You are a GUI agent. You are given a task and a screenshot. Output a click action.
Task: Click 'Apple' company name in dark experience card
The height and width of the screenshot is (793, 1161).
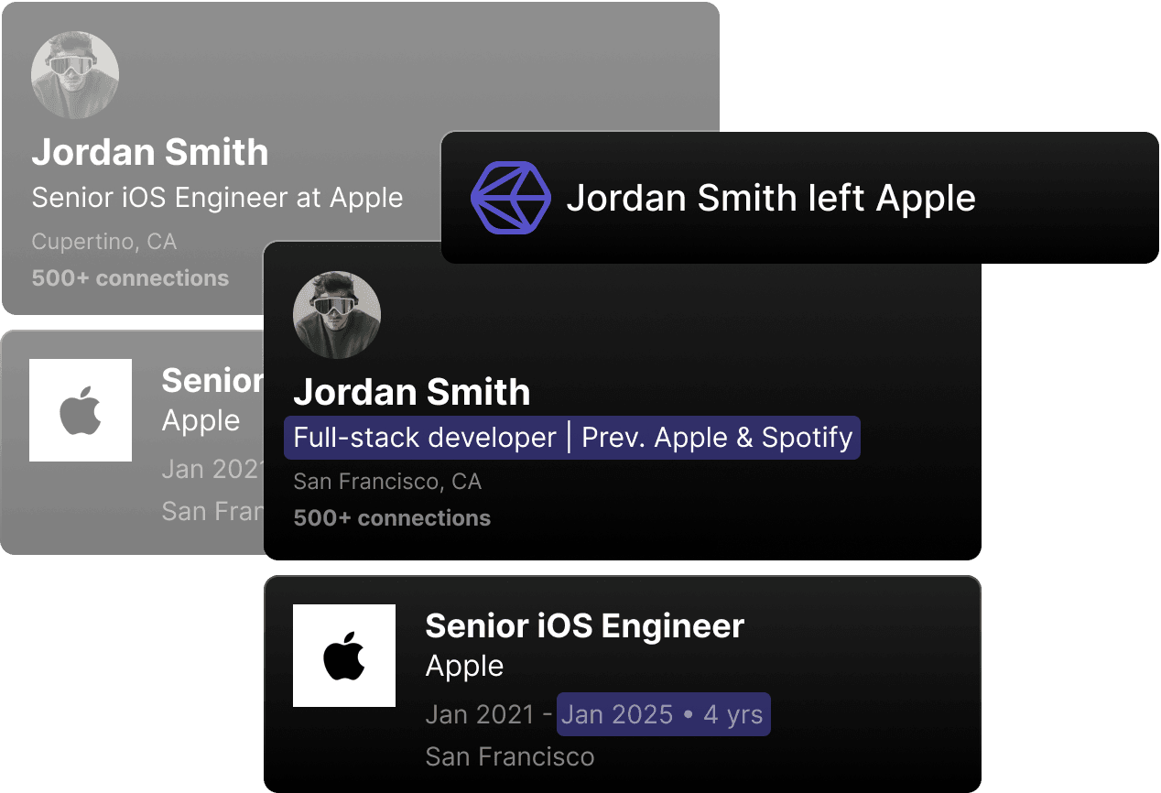point(465,666)
